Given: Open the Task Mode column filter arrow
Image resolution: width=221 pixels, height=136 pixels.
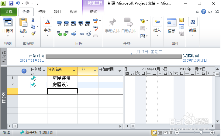Looking at the screenshot, I should point(44,71).
